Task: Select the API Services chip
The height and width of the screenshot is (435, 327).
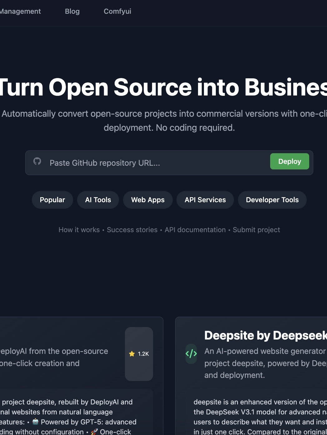Action: (x=205, y=200)
